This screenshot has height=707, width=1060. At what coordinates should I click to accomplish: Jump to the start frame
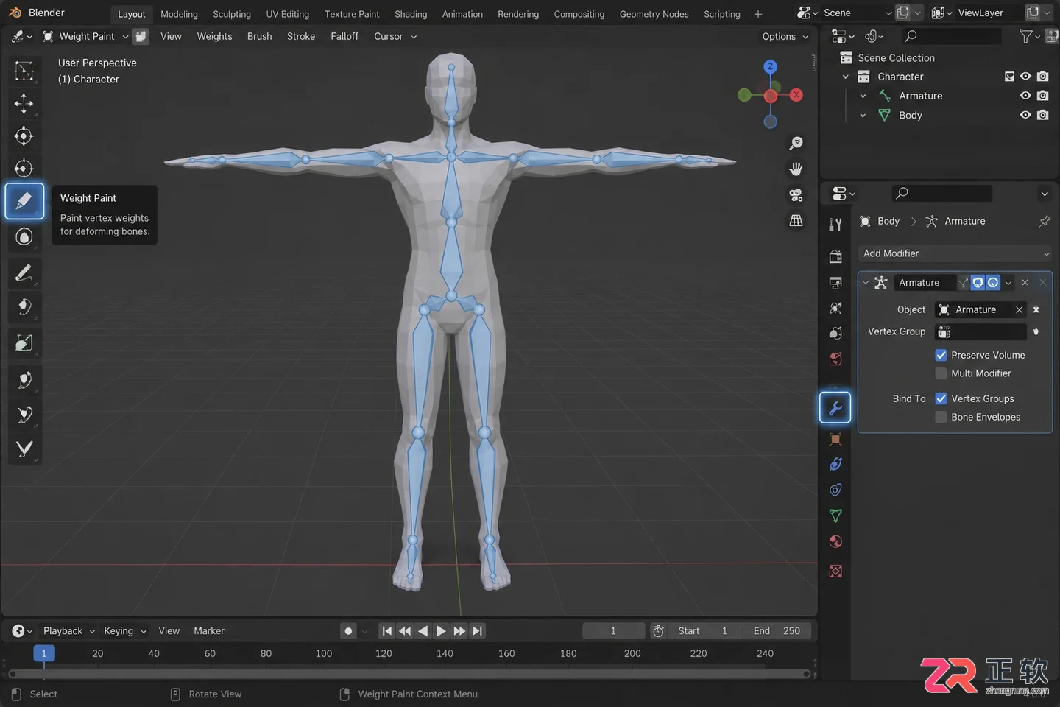coord(386,631)
